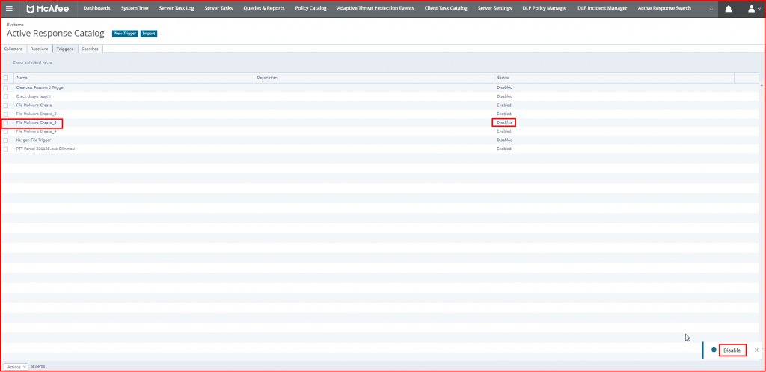
Task: Check the select-all header checkbox
Action: pyautogui.click(x=6, y=78)
